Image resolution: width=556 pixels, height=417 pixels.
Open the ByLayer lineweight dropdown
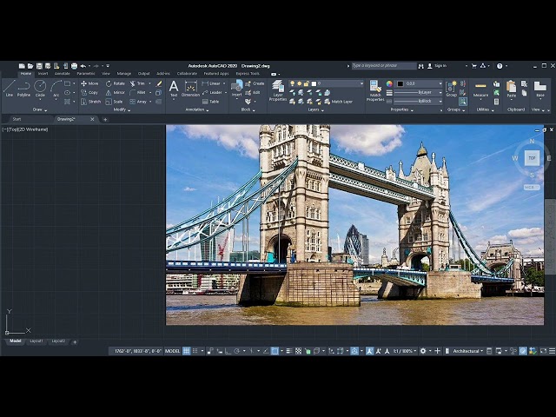point(418,93)
